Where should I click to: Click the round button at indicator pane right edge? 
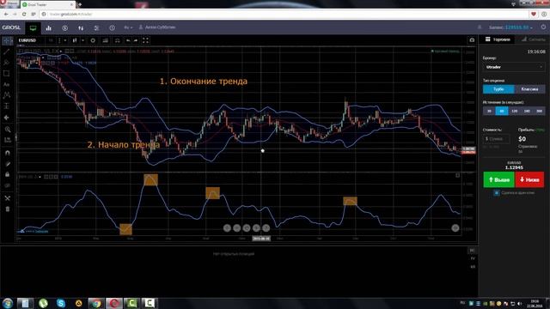pyautogui.click(x=455, y=228)
